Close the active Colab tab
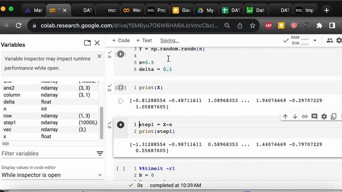The image size is (342, 192). (x=65, y=10)
